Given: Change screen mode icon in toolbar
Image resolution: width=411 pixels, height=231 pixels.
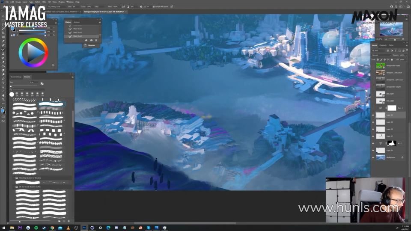Looking at the screenshot, I should [x=3, y=121].
